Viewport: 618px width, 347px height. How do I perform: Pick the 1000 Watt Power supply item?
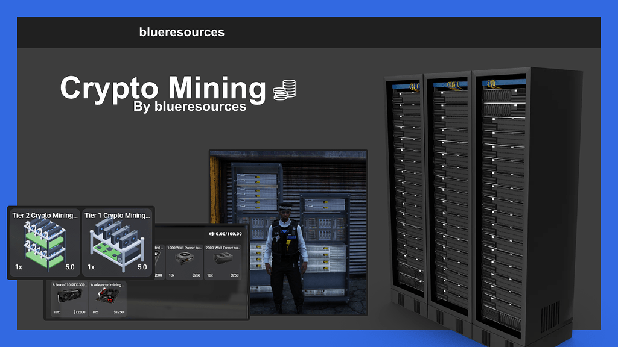click(184, 261)
